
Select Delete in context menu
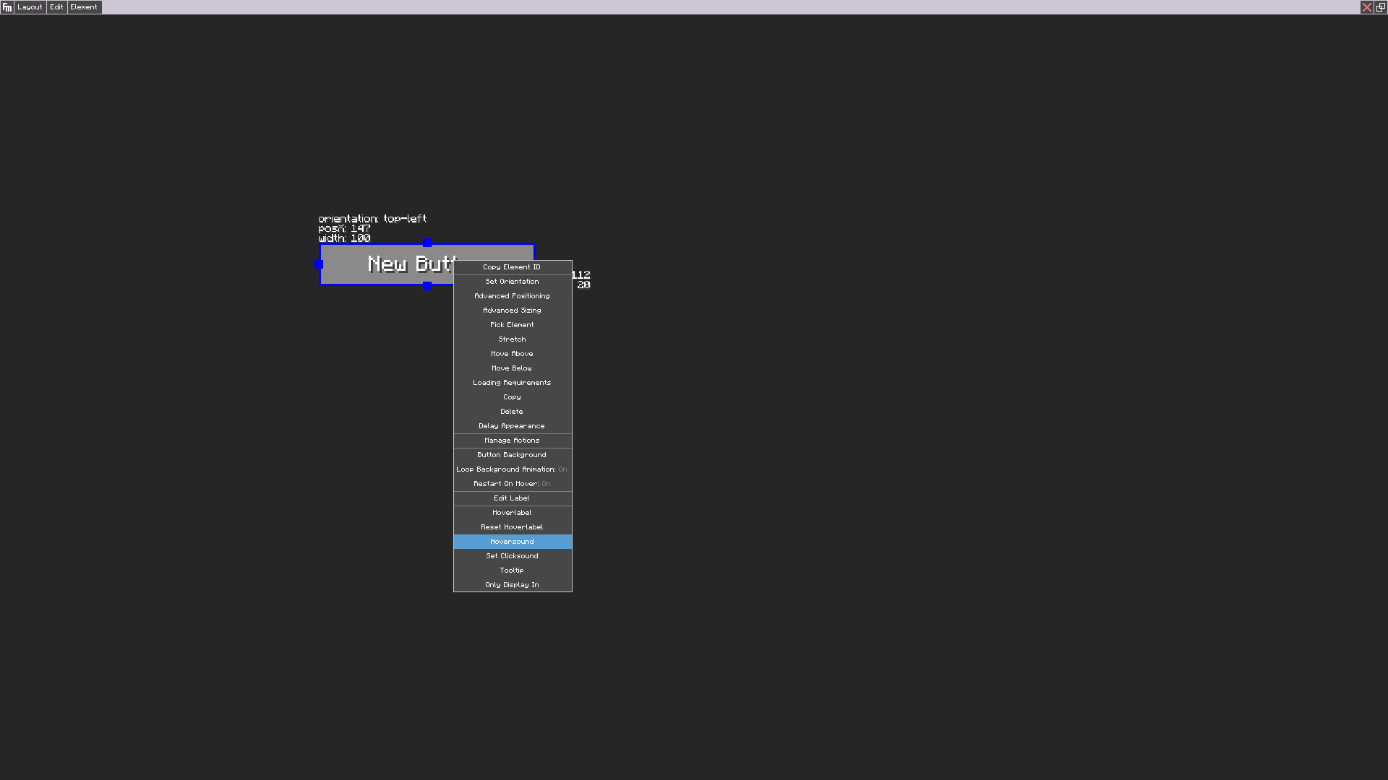tap(513, 412)
